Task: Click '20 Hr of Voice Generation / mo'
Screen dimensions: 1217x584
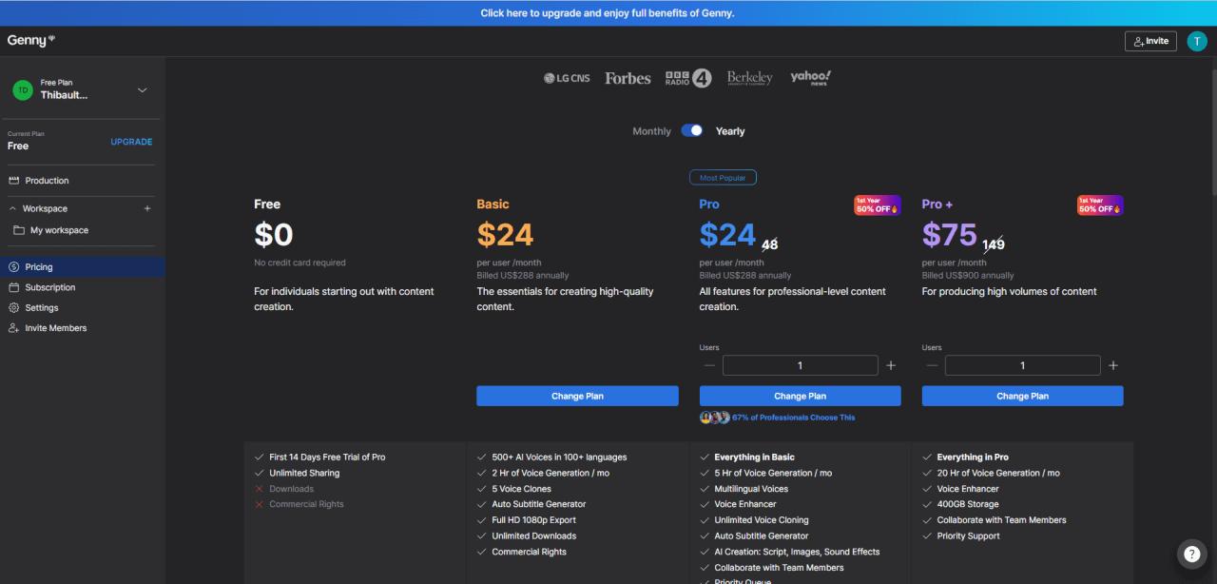Action: (998, 473)
